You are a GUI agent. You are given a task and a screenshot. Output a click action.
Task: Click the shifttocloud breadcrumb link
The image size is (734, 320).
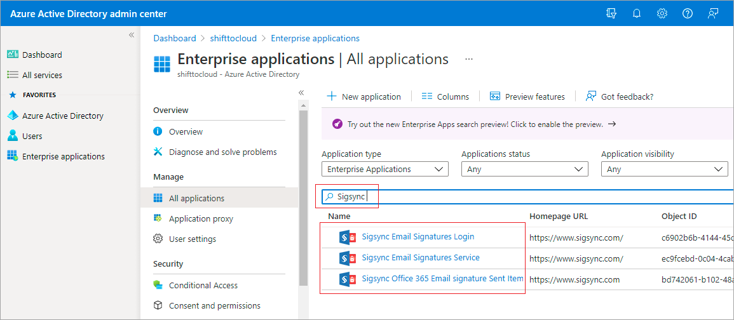233,38
